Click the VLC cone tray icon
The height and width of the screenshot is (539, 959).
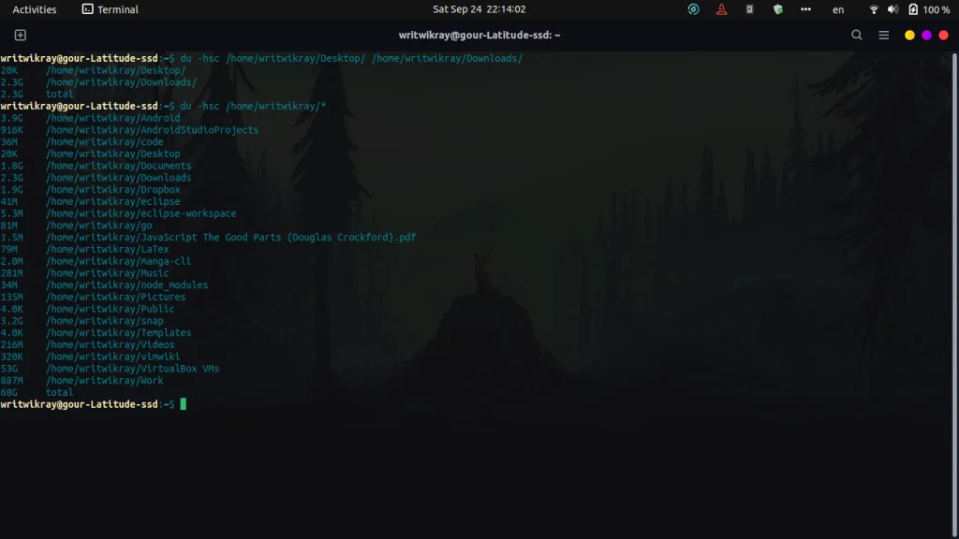(721, 9)
